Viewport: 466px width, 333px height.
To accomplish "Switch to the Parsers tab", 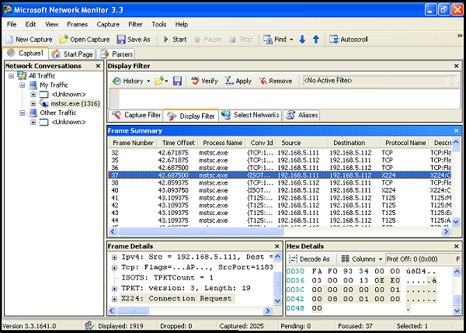I will (116, 54).
